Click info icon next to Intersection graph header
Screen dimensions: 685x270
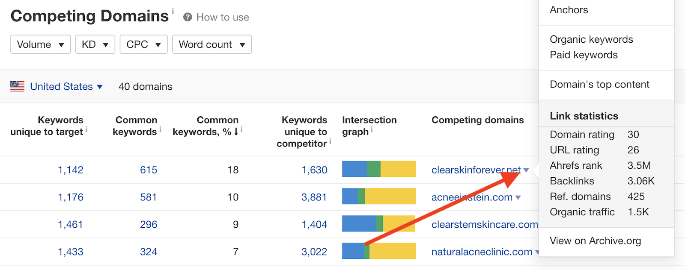tap(372, 129)
